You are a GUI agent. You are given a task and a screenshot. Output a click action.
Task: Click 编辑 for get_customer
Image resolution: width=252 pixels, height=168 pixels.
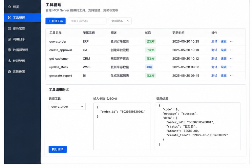coord(223,58)
